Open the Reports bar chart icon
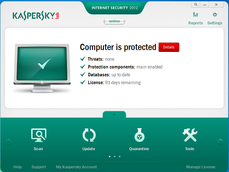Image resolution: width=229 pixels, height=172 pixels. [x=196, y=15]
